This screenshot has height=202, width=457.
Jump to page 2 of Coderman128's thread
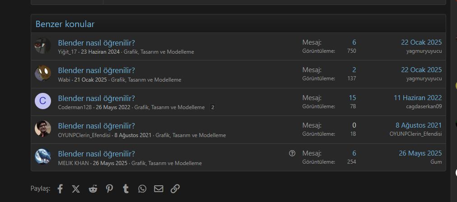click(213, 107)
